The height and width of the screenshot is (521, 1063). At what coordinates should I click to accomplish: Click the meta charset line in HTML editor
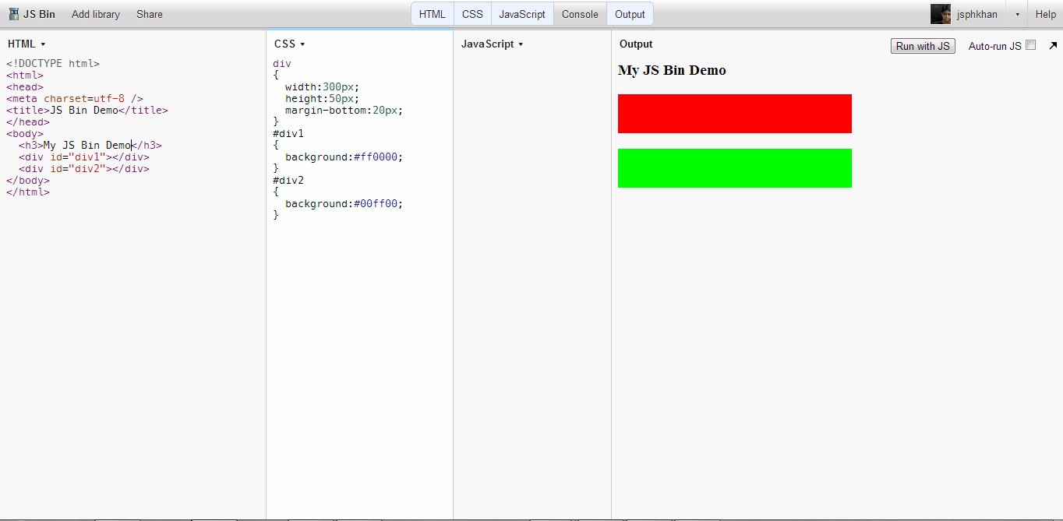pos(75,99)
